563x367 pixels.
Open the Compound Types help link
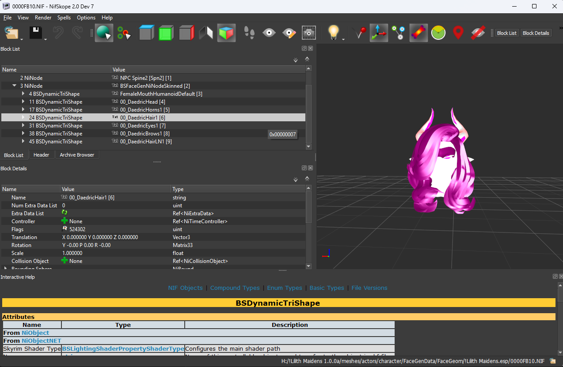pos(235,288)
